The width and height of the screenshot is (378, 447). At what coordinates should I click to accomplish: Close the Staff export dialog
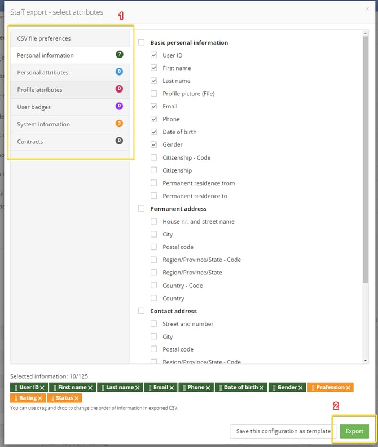[x=367, y=10]
